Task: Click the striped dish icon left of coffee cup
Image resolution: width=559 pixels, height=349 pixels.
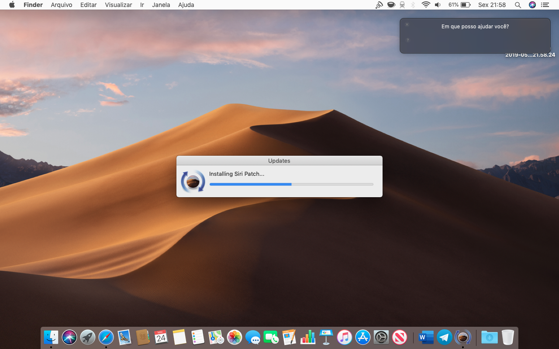Action: pyautogui.click(x=379, y=5)
